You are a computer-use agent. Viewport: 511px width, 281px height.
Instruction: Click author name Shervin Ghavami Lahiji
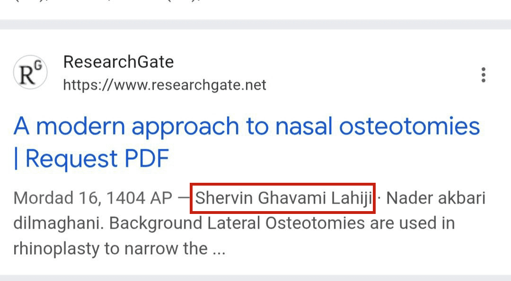click(283, 198)
